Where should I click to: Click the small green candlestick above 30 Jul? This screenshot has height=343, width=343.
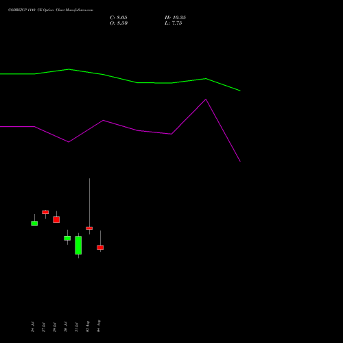coord(67,238)
